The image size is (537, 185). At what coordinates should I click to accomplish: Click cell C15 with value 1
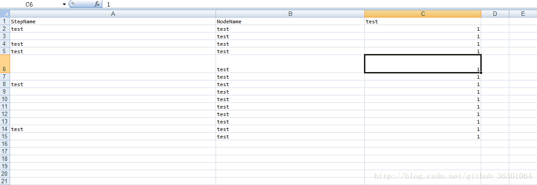(423, 137)
